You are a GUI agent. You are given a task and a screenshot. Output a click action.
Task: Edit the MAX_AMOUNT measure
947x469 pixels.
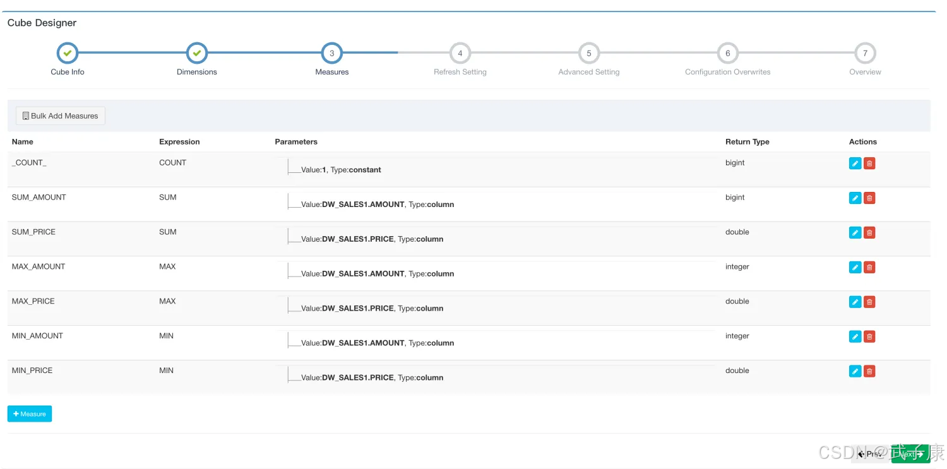[x=855, y=268]
